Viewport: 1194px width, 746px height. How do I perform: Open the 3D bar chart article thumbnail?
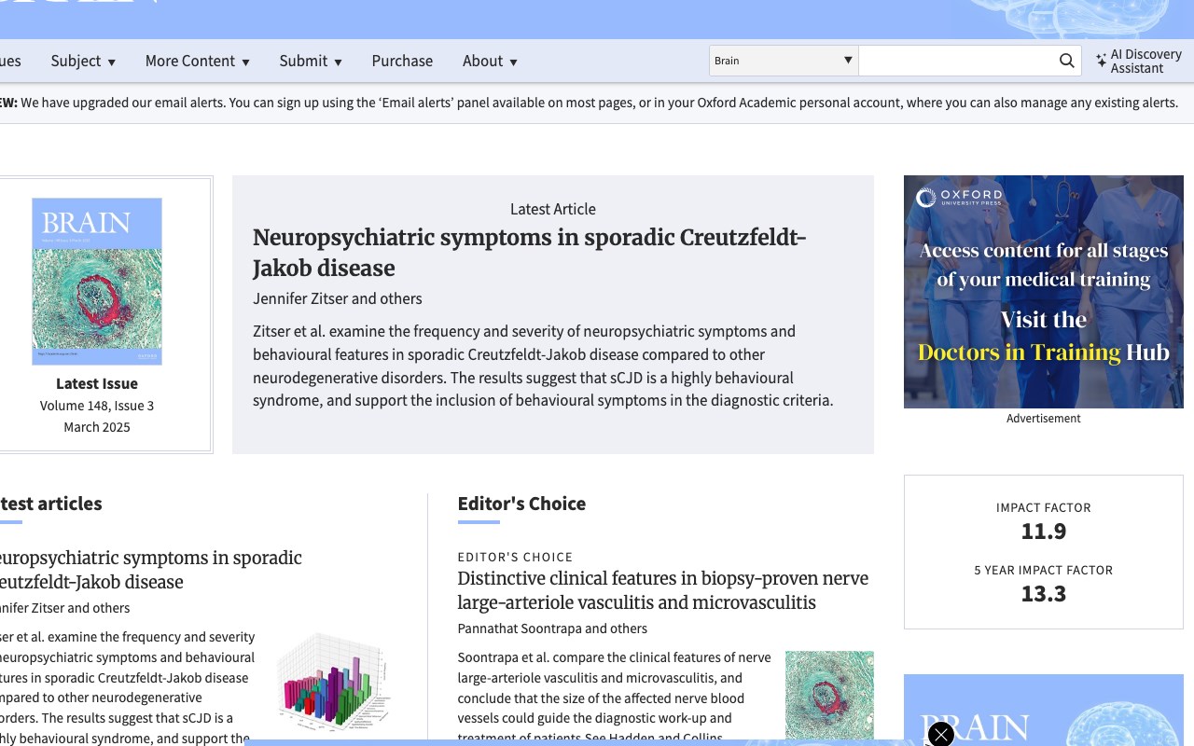coord(334,681)
